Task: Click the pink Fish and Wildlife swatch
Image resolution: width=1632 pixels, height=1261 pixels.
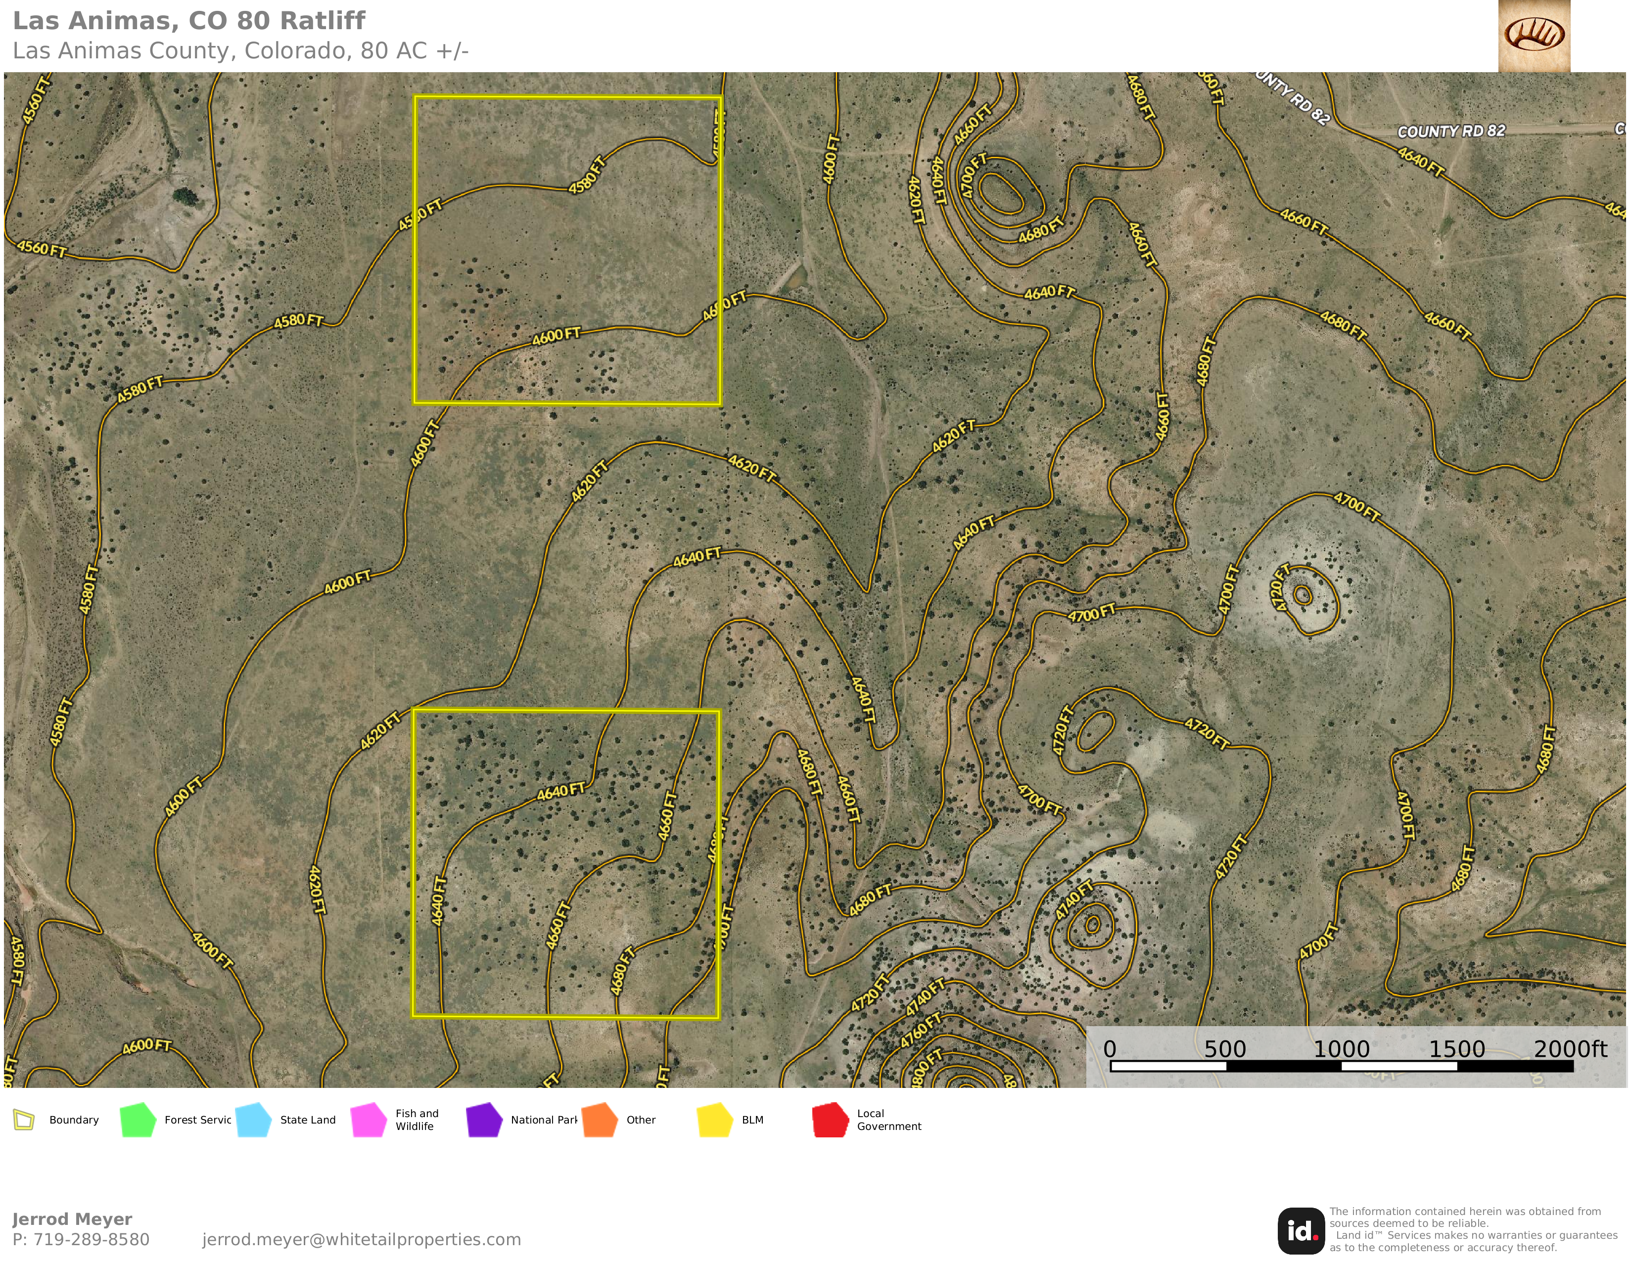Action: tap(369, 1120)
